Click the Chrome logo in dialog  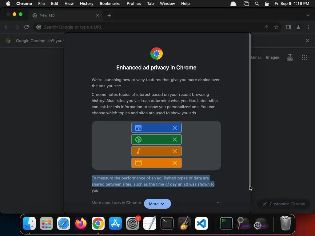(157, 53)
